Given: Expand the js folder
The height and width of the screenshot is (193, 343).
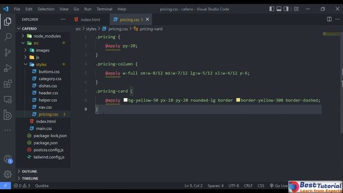Looking at the screenshot, I should click(x=38, y=57).
